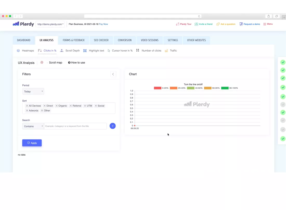Open the Period dropdown set to Today

click(33, 92)
